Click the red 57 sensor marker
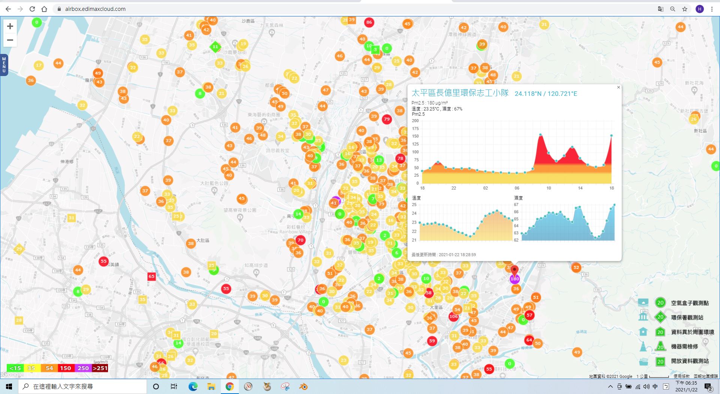The width and height of the screenshot is (720, 394). pos(529,315)
